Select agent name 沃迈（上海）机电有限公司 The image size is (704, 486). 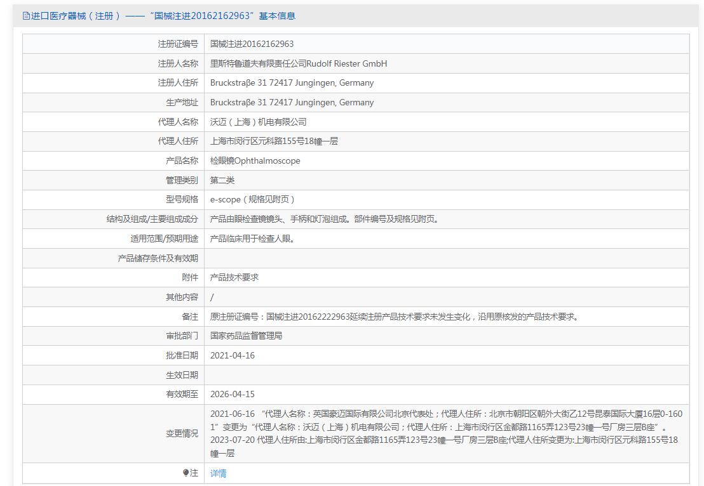click(x=258, y=122)
